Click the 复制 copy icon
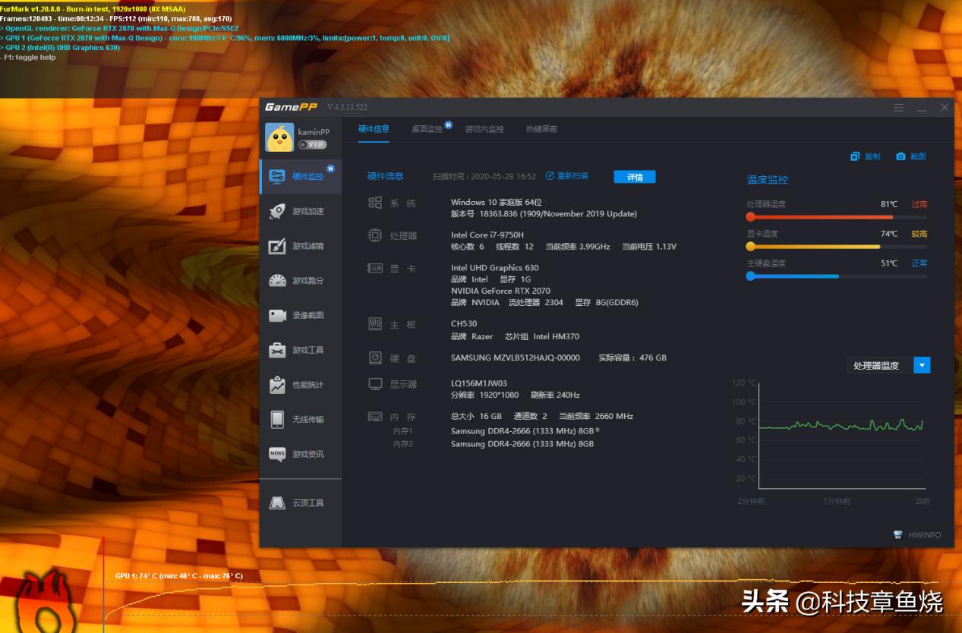 tap(855, 156)
